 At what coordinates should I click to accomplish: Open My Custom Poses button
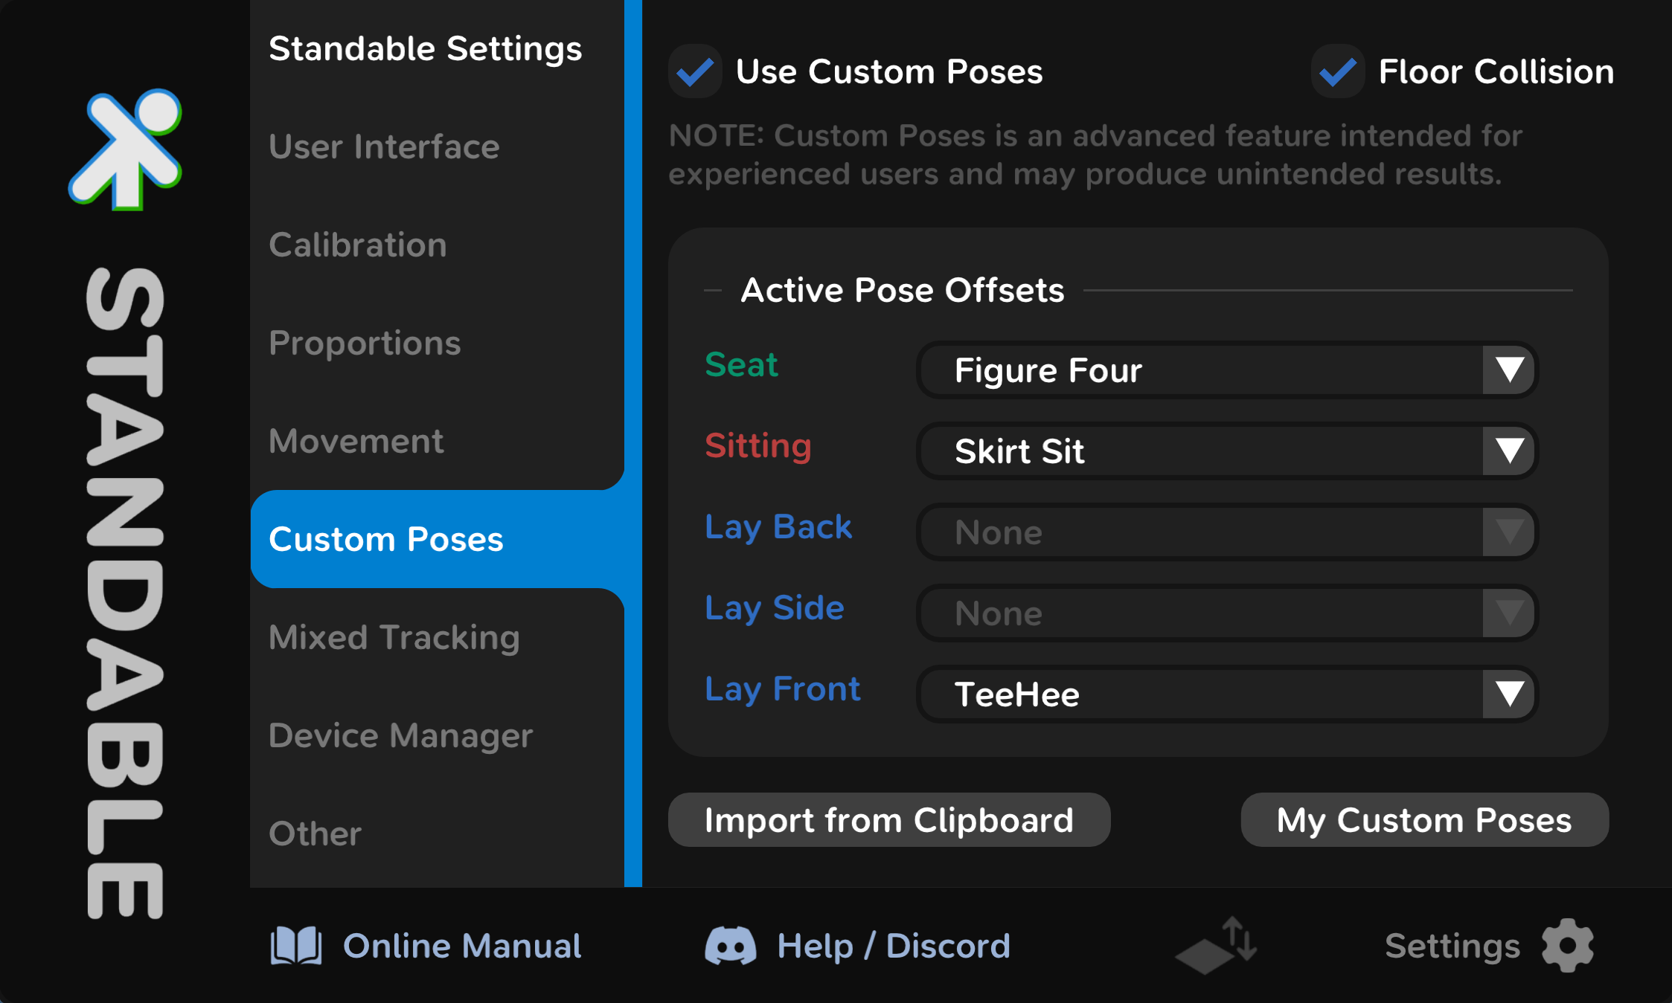pos(1424,820)
